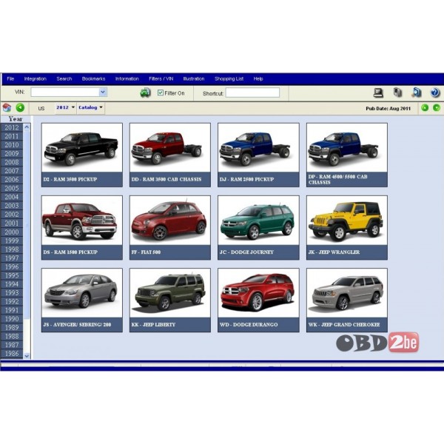Select year 2001 in the Year list

click(x=12, y=223)
